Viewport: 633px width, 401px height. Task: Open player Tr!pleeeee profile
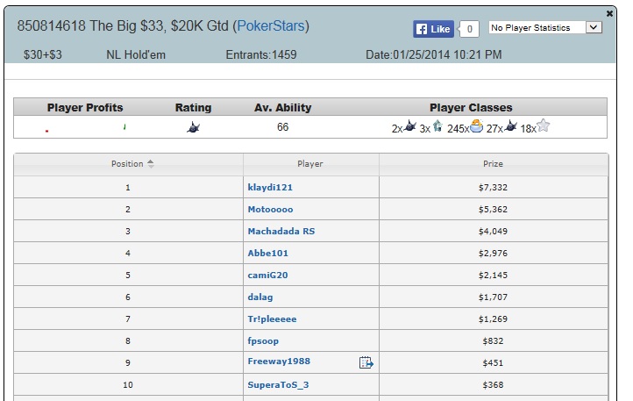[272, 319]
